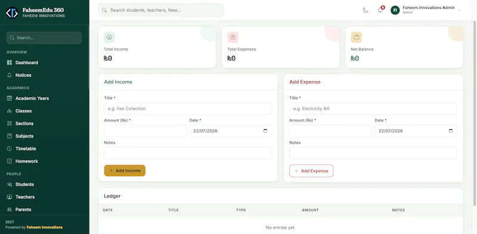Viewport: 477px width, 234px height.
Task: Click the outlined Add Expense button
Action: (x=311, y=171)
